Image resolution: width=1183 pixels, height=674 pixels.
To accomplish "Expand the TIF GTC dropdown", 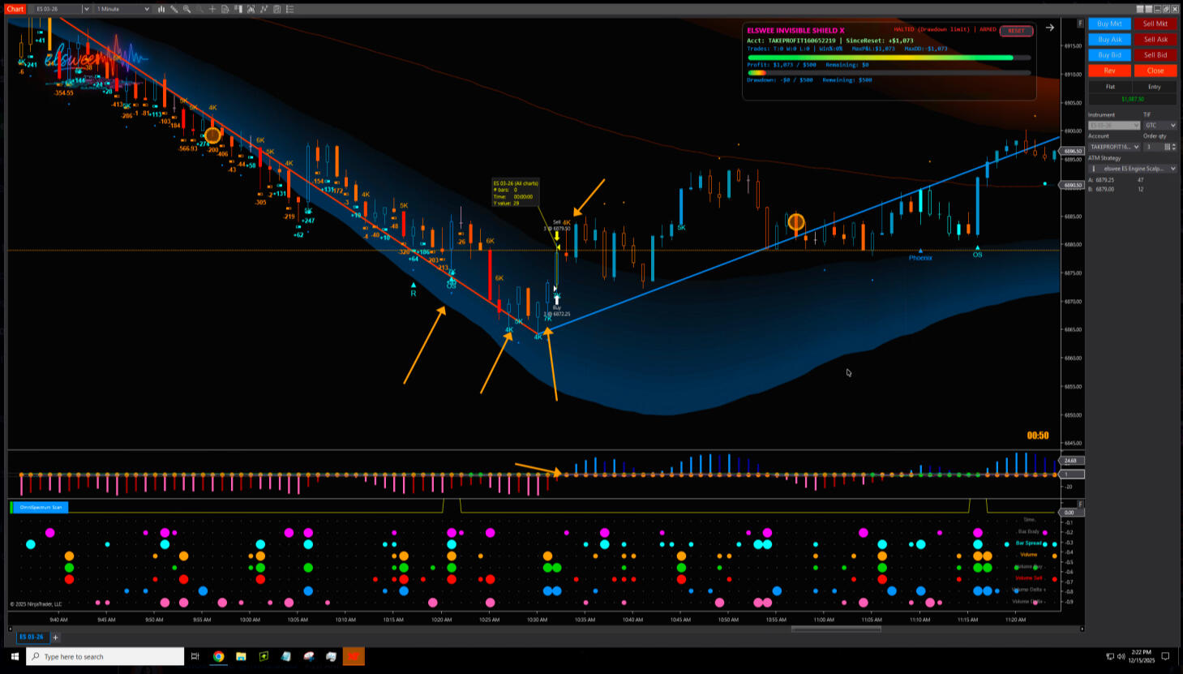I will pos(1159,125).
